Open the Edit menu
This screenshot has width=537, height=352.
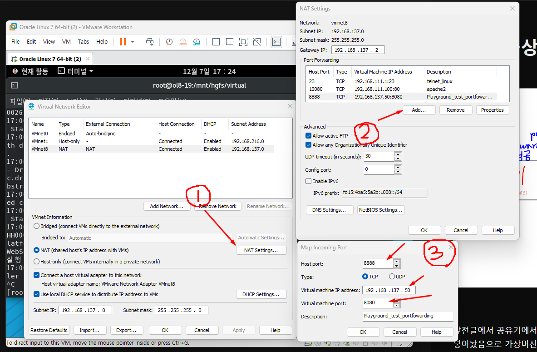click(x=31, y=41)
